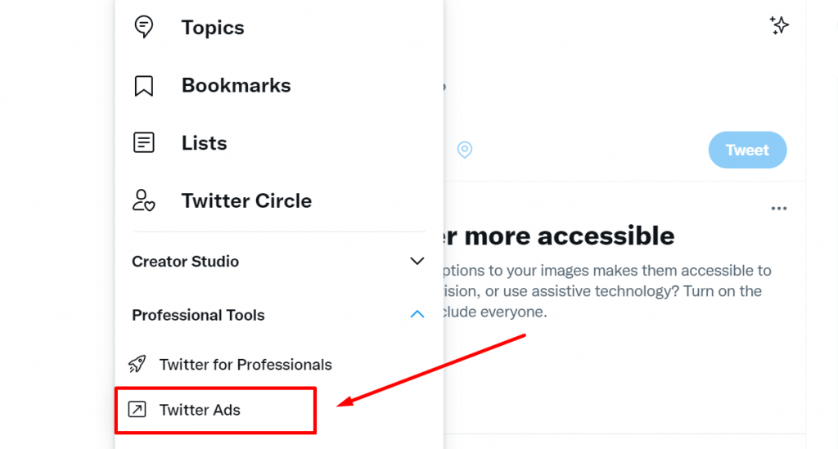Click the Lists document icon
This screenshot has height=449, width=838.
pyautogui.click(x=143, y=142)
